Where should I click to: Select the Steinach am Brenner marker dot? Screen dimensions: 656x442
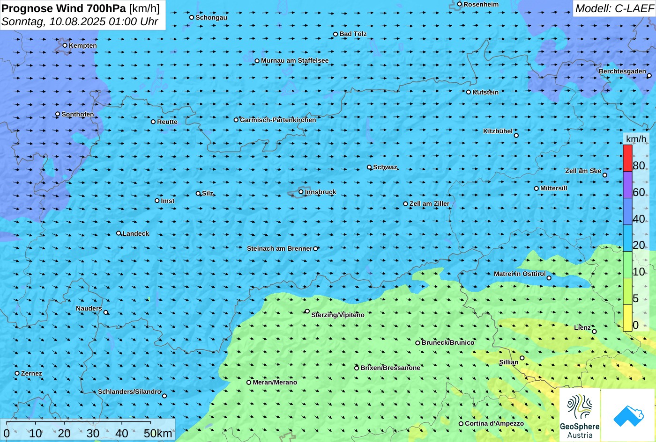click(315, 249)
